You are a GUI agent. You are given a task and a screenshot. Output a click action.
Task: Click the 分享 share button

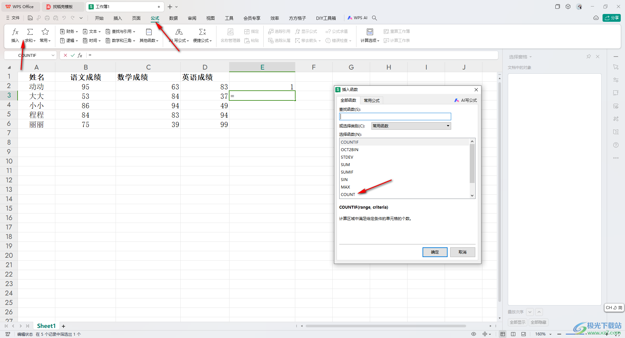612,18
